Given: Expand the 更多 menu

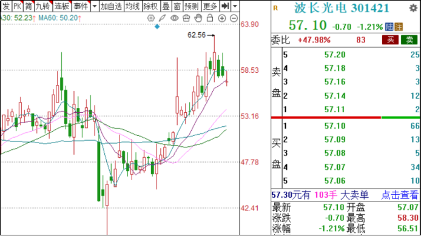Looking at the screenshot, I should click(x=210, y=6).
